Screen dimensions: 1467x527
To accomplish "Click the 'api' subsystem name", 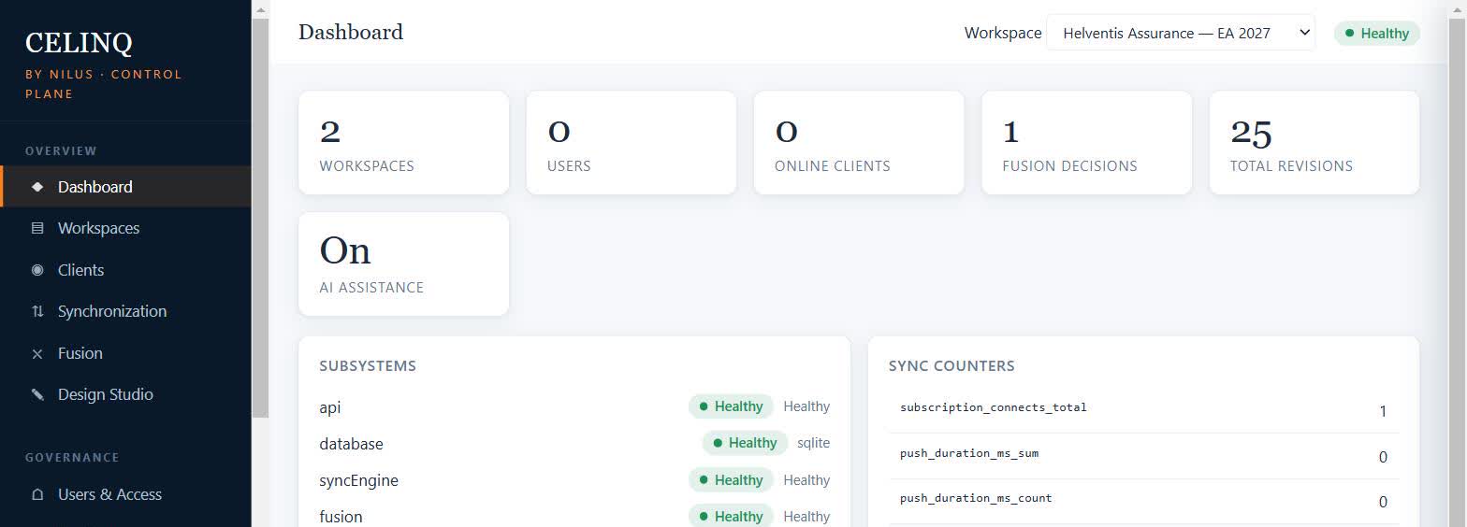I will point(330,407).
